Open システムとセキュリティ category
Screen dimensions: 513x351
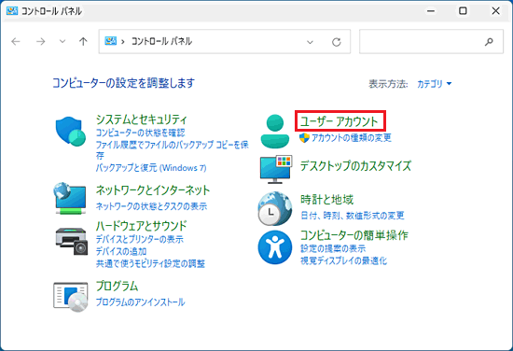click(142, 119)
